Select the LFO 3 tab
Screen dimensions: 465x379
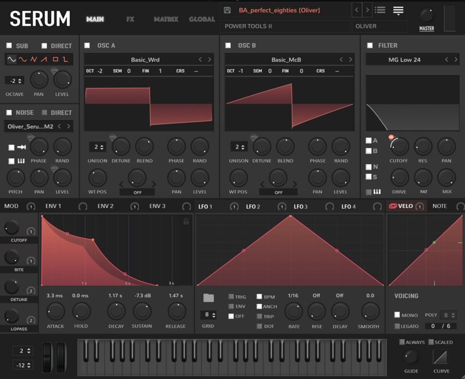[300, 206]
